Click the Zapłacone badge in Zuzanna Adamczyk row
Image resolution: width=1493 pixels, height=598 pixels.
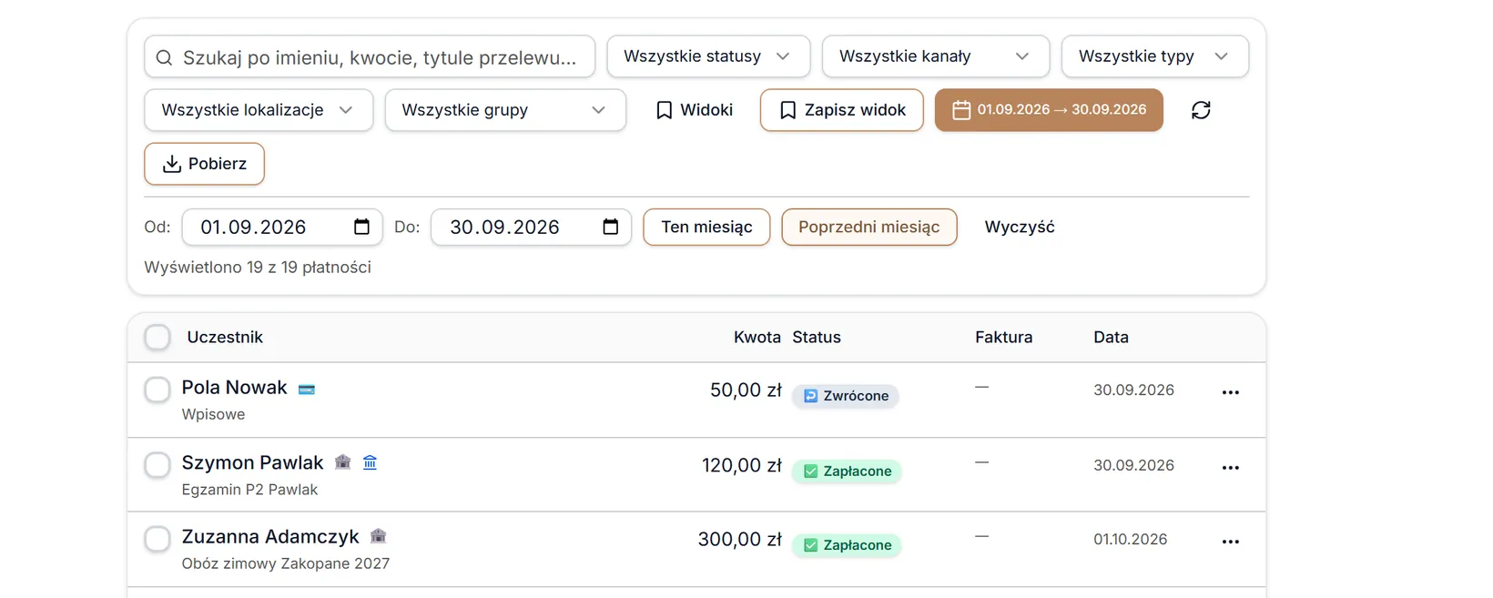(x=847, y=545)
